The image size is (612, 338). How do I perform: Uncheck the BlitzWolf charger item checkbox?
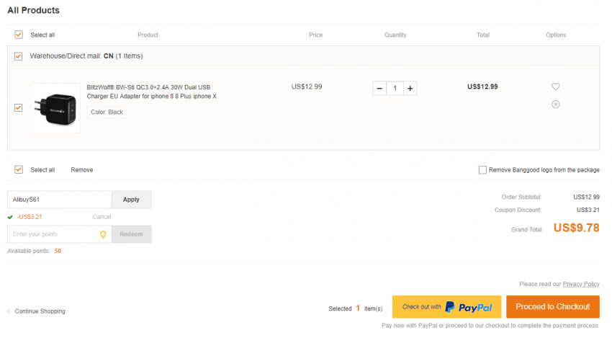18,107
